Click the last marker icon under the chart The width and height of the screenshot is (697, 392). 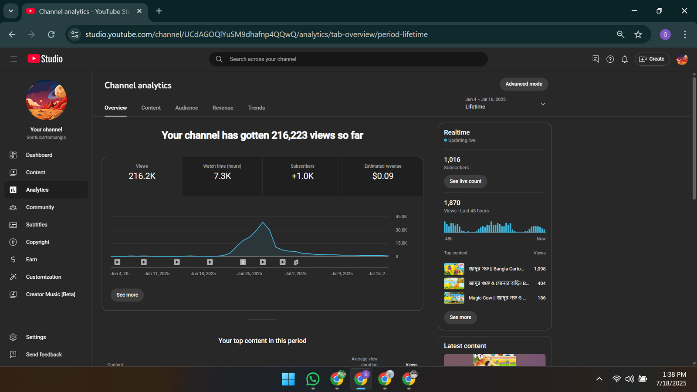pyautogui.click(x=296, y=262)
